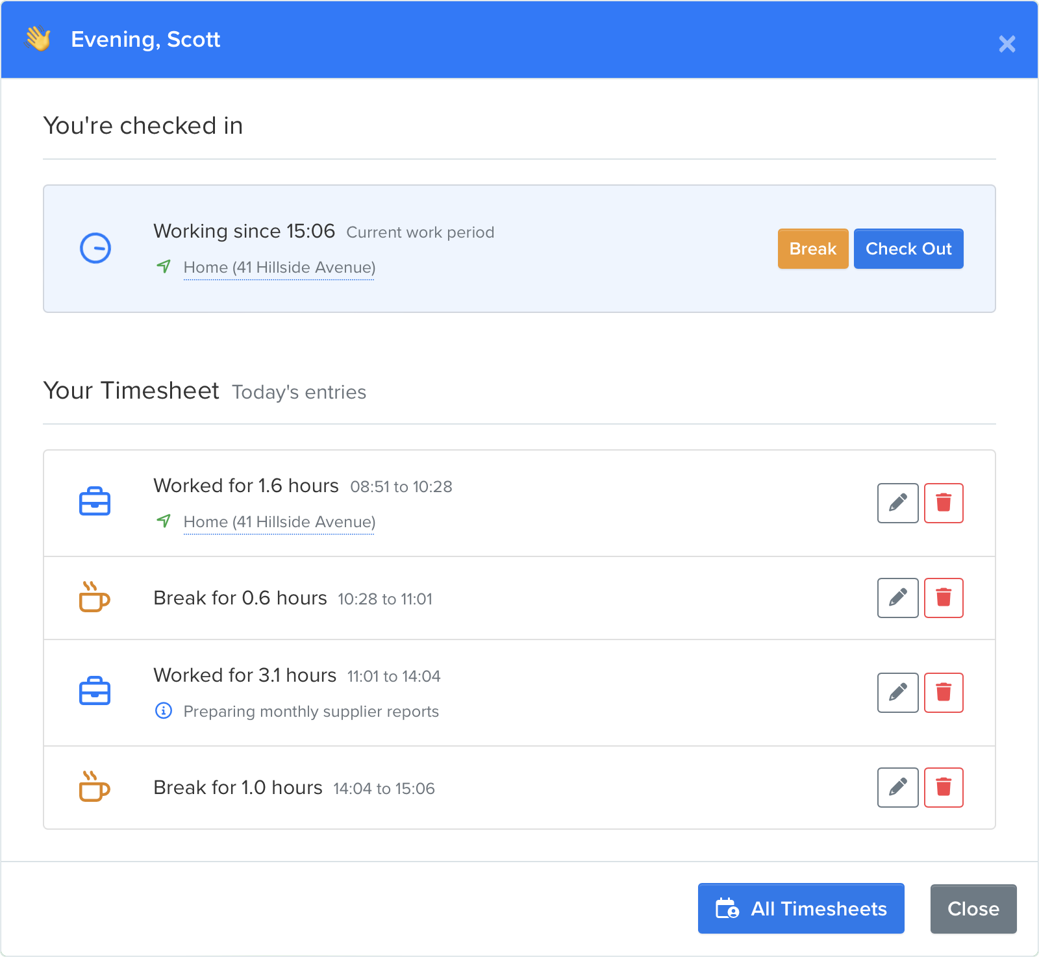The width and height of the screenshot is (1039, 957).
Task: Edit the 3.1 hours work entry
Action: [897, 693]
